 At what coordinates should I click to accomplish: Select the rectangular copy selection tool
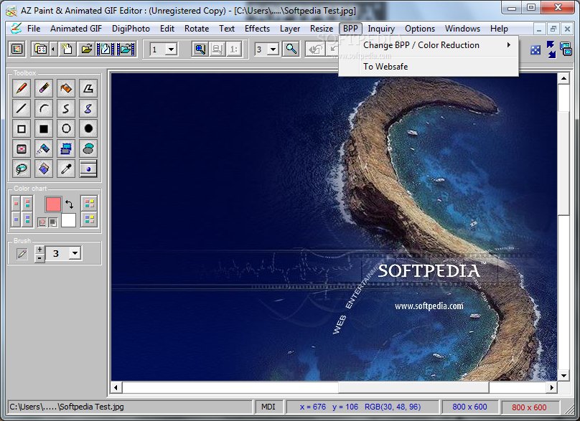click(66, 148)
